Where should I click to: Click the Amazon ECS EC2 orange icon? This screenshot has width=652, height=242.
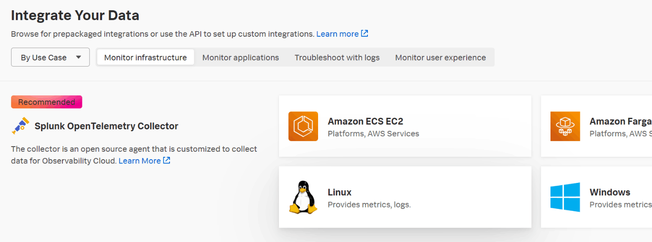tap(303, 126)
